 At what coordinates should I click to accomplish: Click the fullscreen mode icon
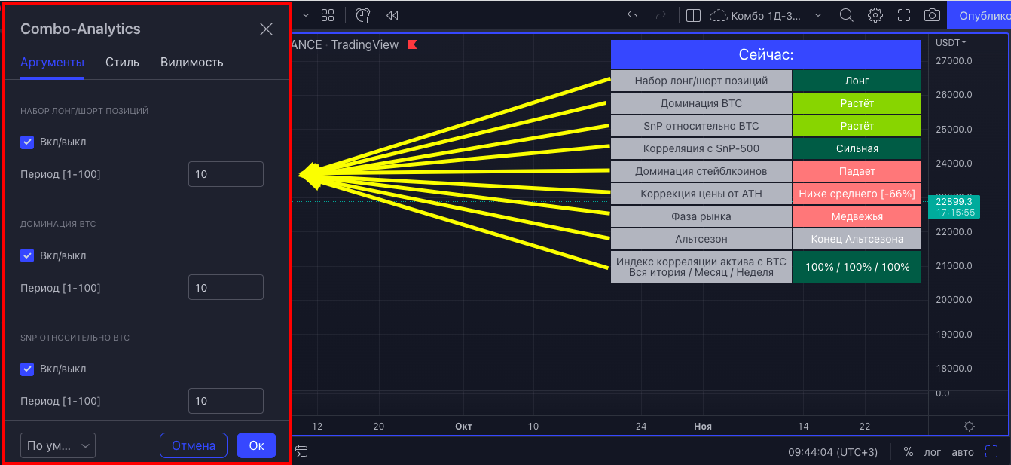(904, 15)
